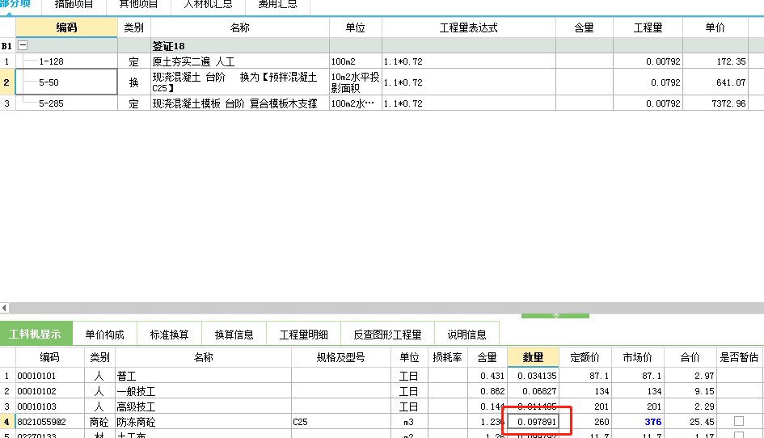Click quantity cell 0.06827
The image size is (764, 438).
coord(533,391)
